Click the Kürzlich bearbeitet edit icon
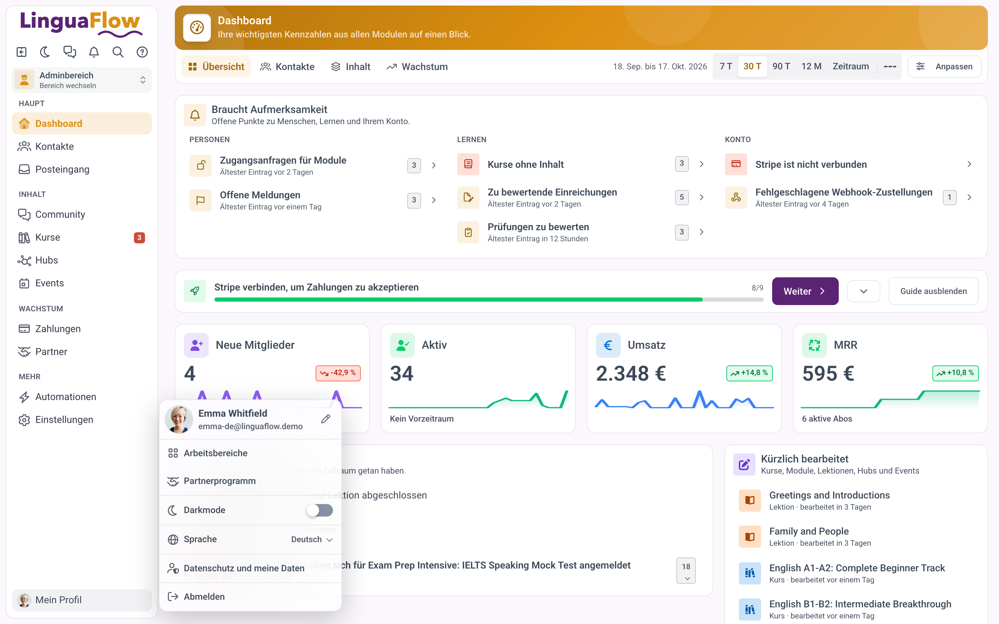This screenshot has height=624, width=999. click(744, 464)
